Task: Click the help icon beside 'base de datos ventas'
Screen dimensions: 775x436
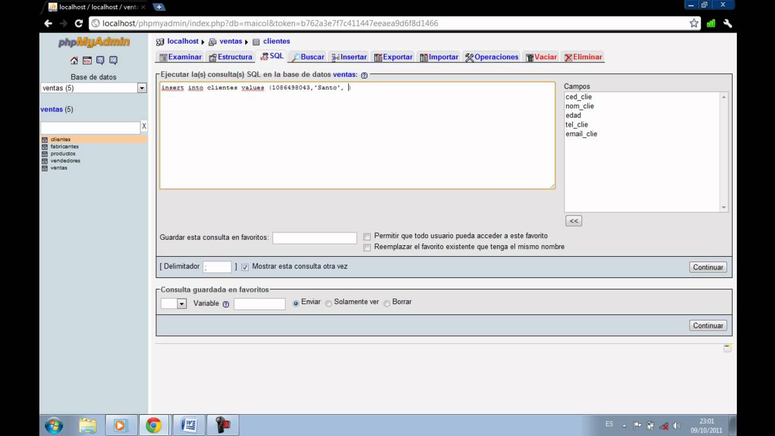Action: 364,75
